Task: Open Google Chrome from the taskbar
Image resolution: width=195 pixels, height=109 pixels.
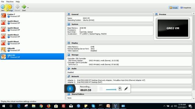Action: coord(41,106)
